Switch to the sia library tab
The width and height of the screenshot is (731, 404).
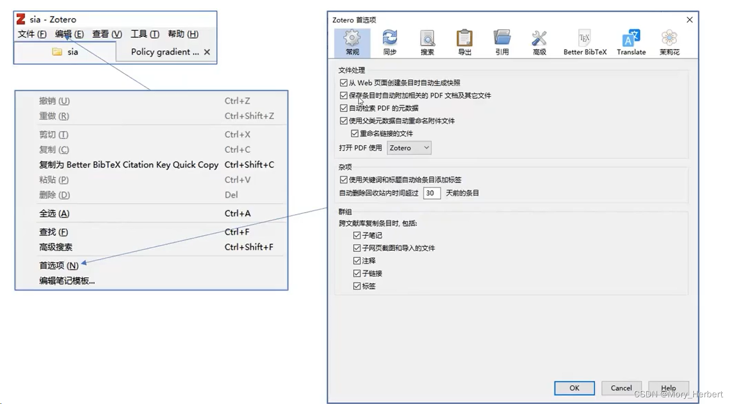tap(65, 52)
